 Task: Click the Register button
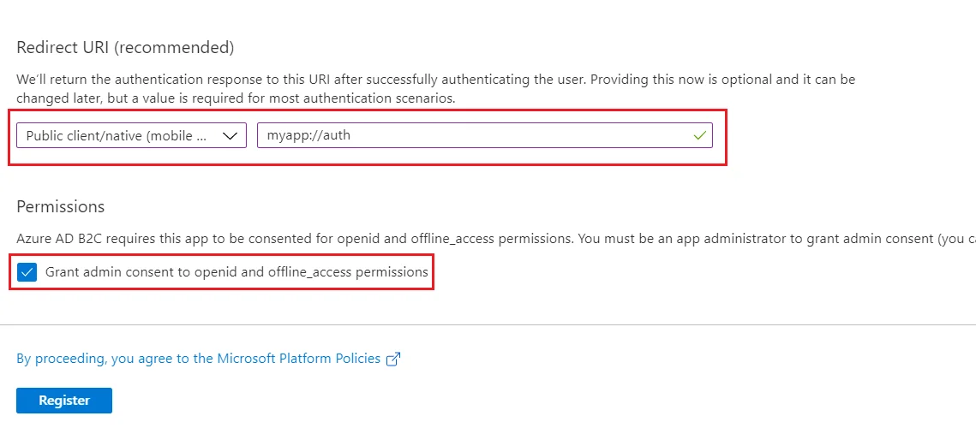pyautogui.click(x=64, y=401)
